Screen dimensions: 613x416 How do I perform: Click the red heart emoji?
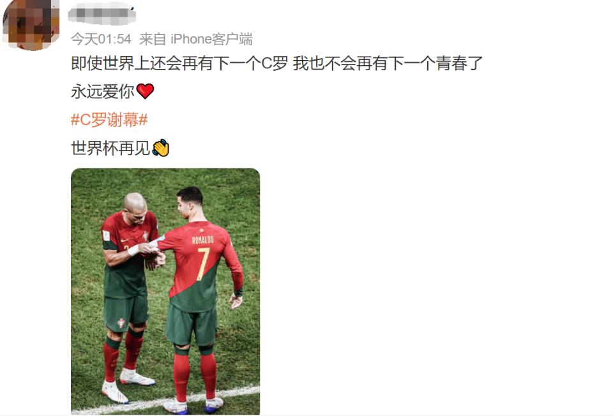click(145, 91)
